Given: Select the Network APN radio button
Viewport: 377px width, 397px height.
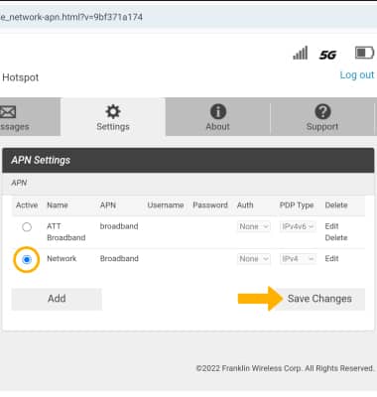Looking at the screenshot, I should [27, 259].
